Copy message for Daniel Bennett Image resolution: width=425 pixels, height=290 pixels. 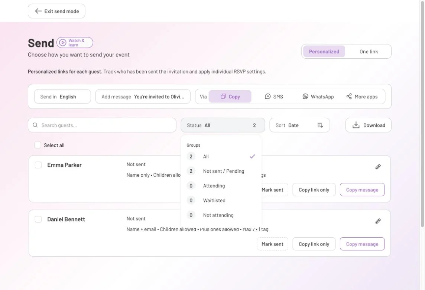point(362,244)
